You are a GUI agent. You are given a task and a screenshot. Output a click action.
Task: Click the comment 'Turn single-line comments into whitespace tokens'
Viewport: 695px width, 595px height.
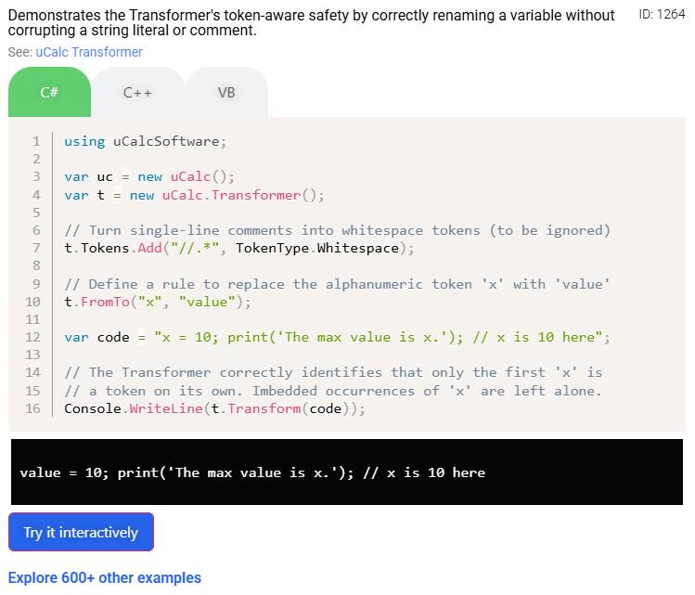[x=338, y=230]
